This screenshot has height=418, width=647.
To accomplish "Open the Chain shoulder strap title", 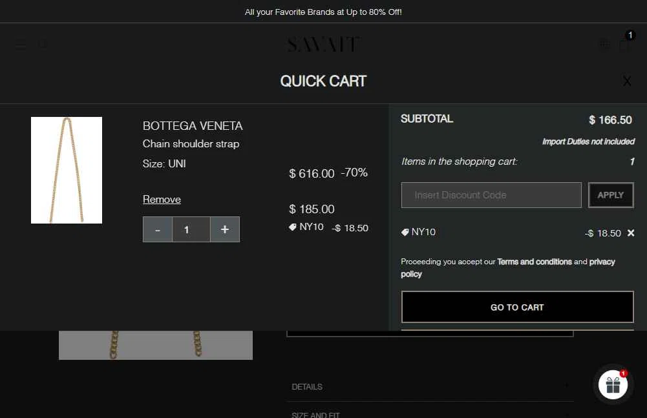I will coord(191,144).
